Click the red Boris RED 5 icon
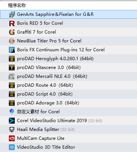 (12, 23)
